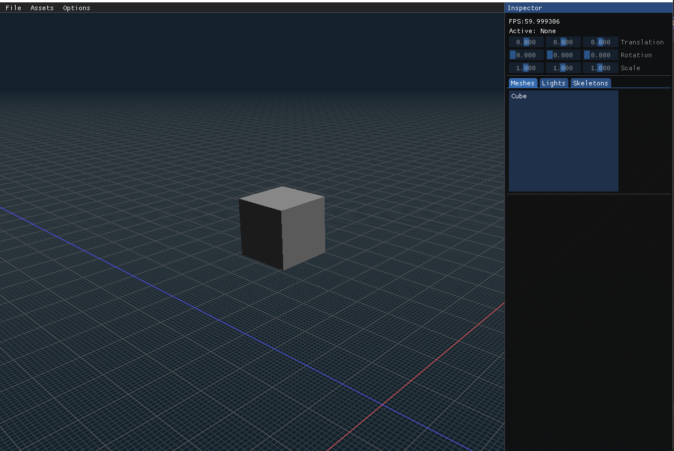Open the File menu

[x=13, y=7]
